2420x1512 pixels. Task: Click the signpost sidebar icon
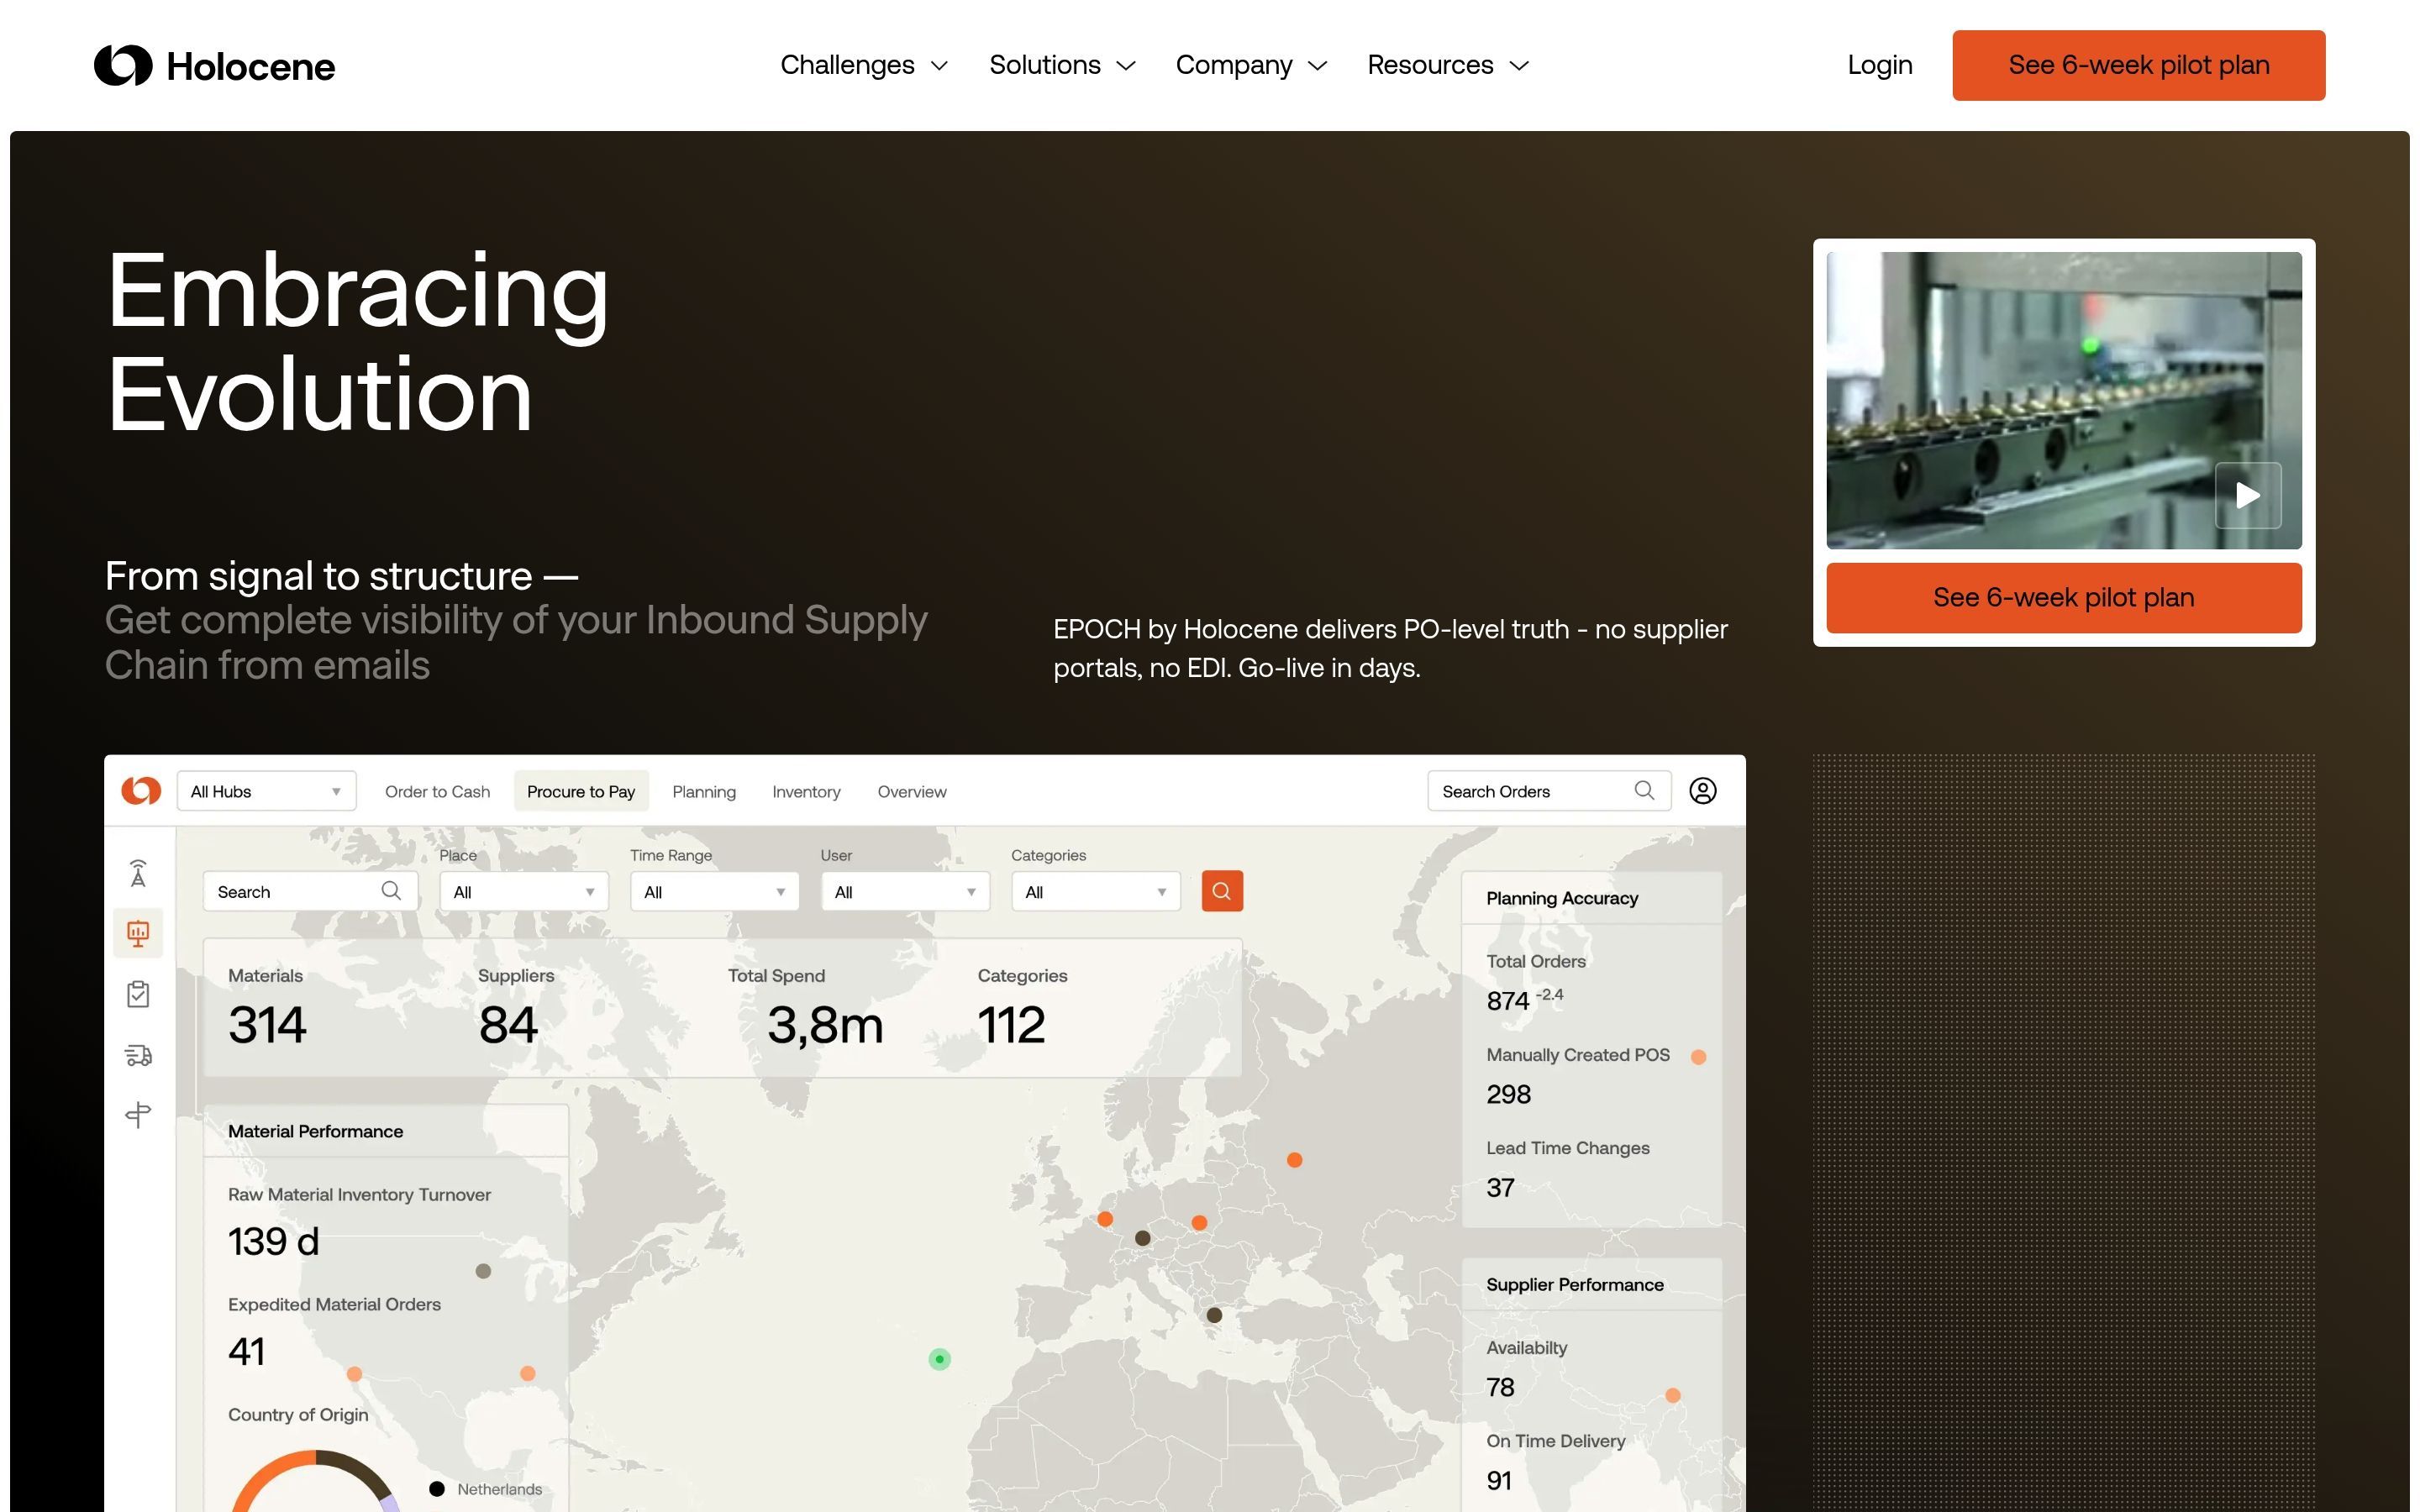point(138,1114)
